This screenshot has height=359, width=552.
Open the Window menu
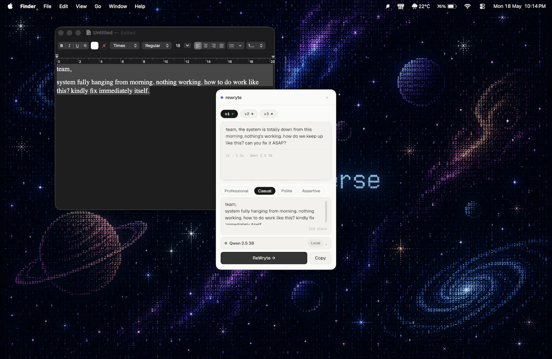tap(118, 6)
